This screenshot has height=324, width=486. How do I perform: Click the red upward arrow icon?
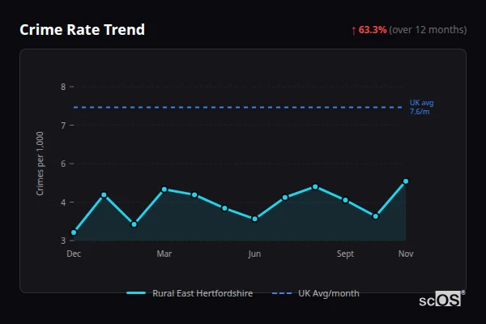(x=353, y=31)
